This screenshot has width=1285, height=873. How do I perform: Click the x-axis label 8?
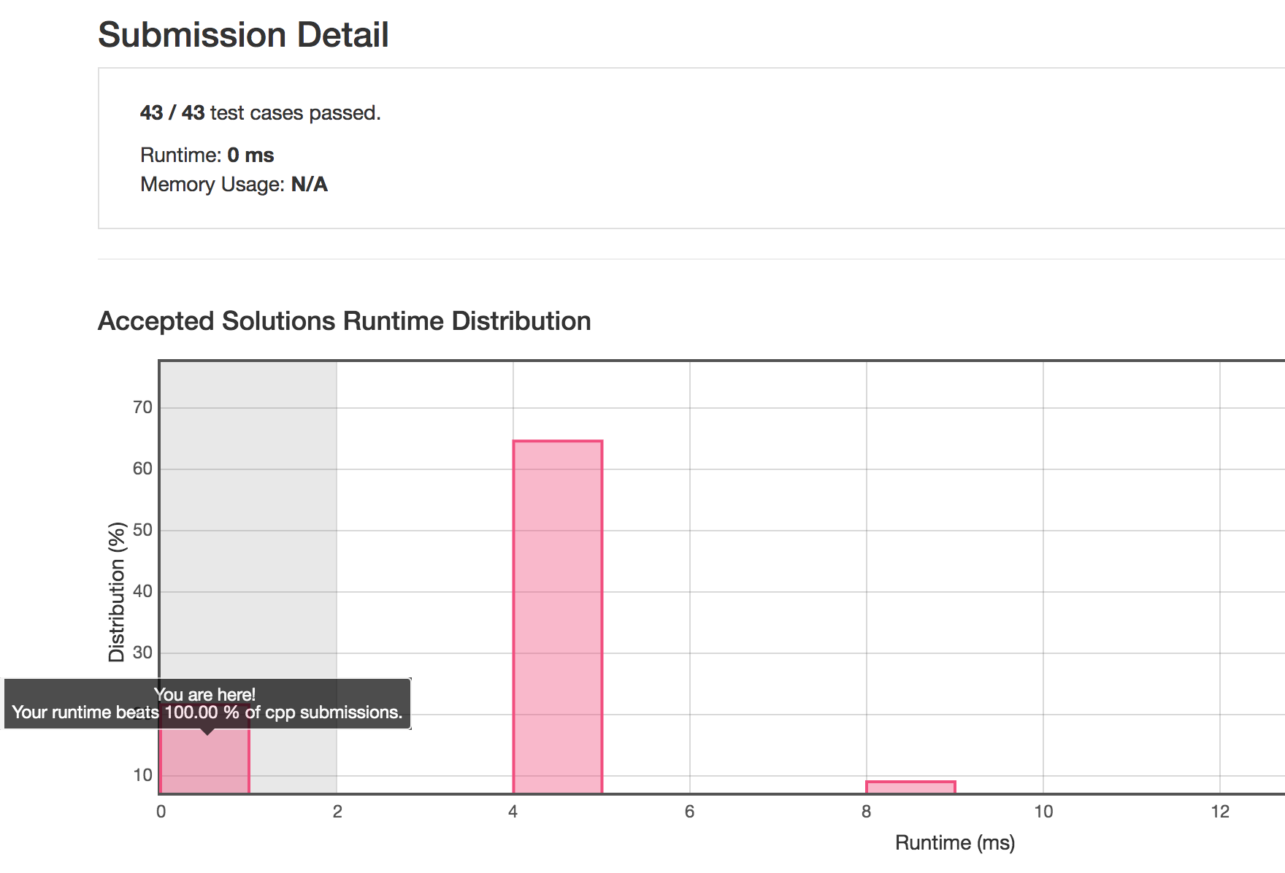tap(866, 812)
